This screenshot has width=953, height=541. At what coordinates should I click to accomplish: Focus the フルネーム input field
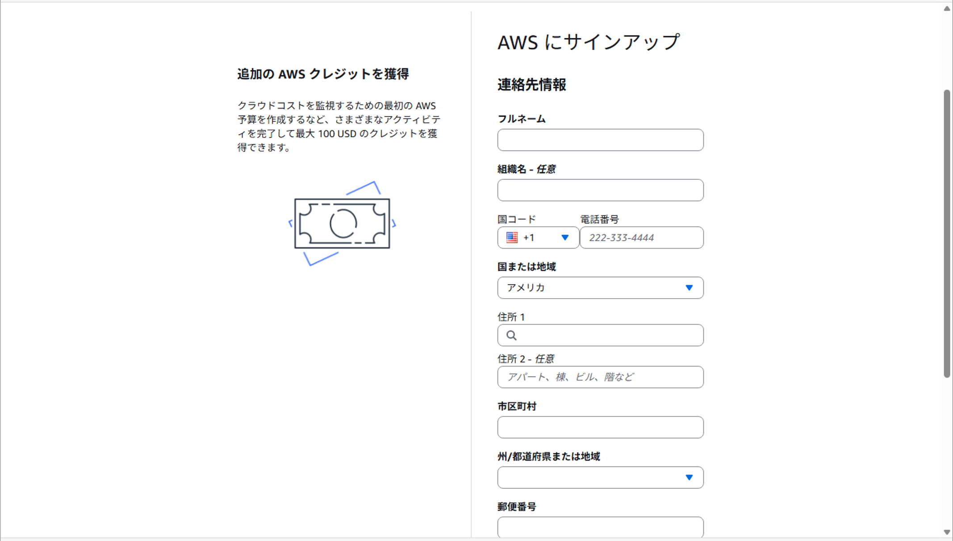[x=600, y=140]
